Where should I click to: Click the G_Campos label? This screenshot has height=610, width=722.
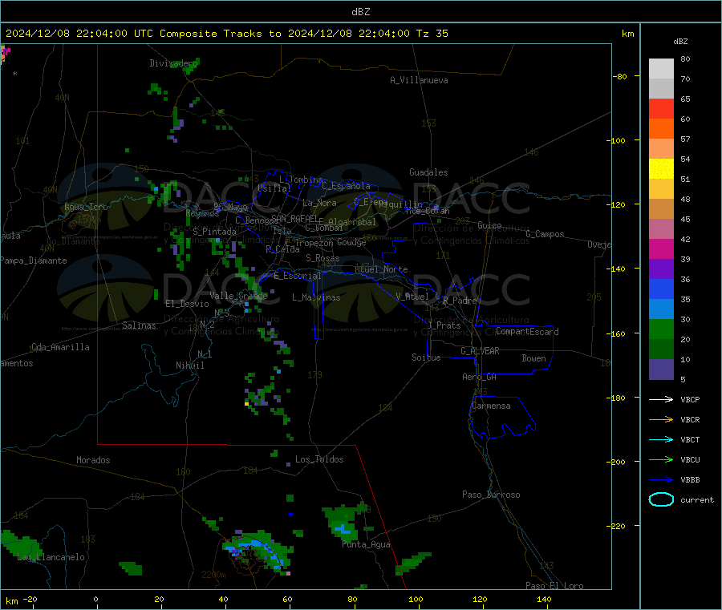pos(545,234)
